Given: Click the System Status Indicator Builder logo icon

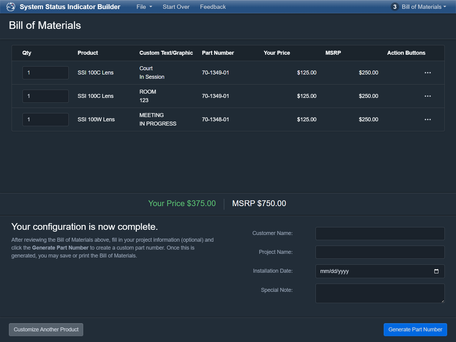Looking at the screenshot, I should 11,7.
